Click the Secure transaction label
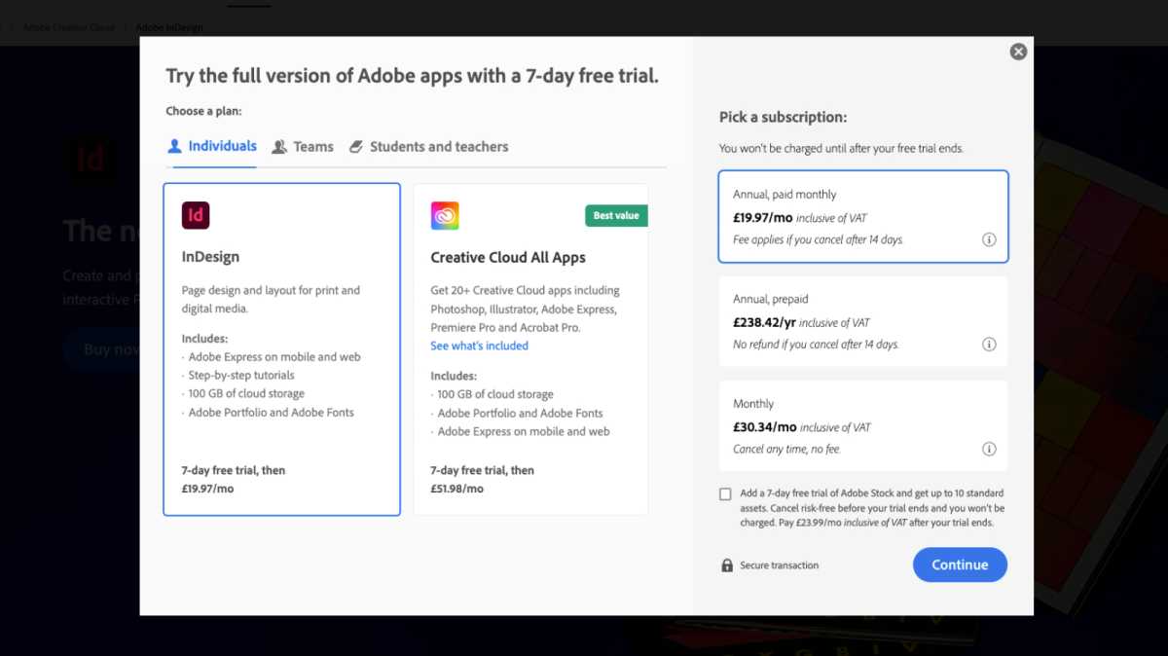 pos(780,565)
